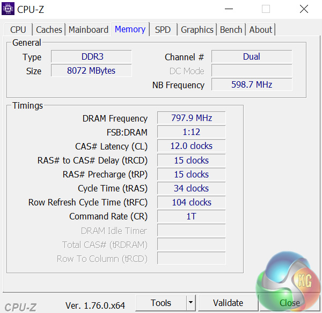The image size is (322, 313).
Task: Switch to the Caches tab
Action: coord(49,30)
